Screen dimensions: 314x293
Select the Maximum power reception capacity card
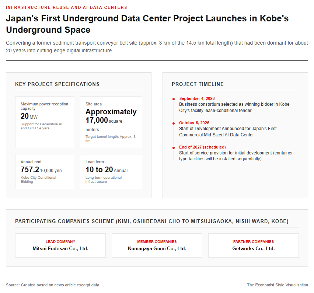[x=45, y=122]
